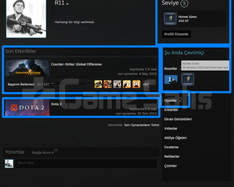Open Atölye Öğeleri link
This screenshot has width=234, height=187.
coord(175,138)
